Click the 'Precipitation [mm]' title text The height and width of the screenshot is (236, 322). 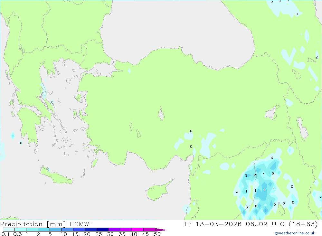[33, 224]
